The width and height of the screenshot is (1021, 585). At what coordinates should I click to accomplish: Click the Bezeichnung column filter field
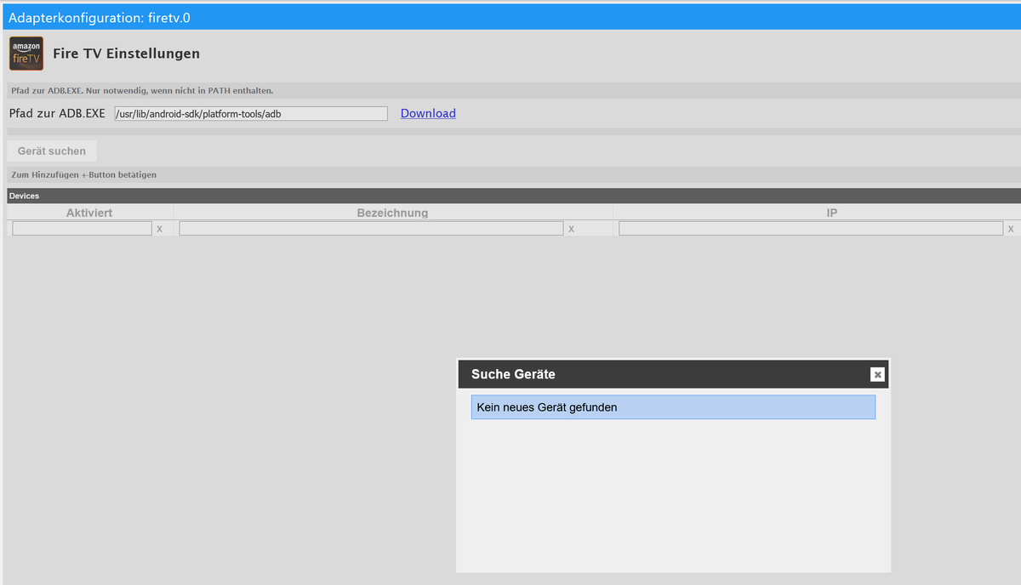coord(371,229)
